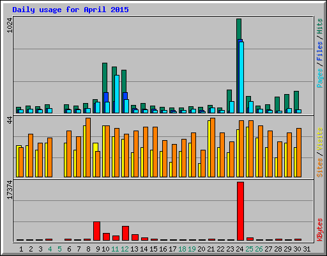Click the red KBytes bar for day 9
Image resolution: width=327 pixels, height=256 pixels.
[96, 231]
